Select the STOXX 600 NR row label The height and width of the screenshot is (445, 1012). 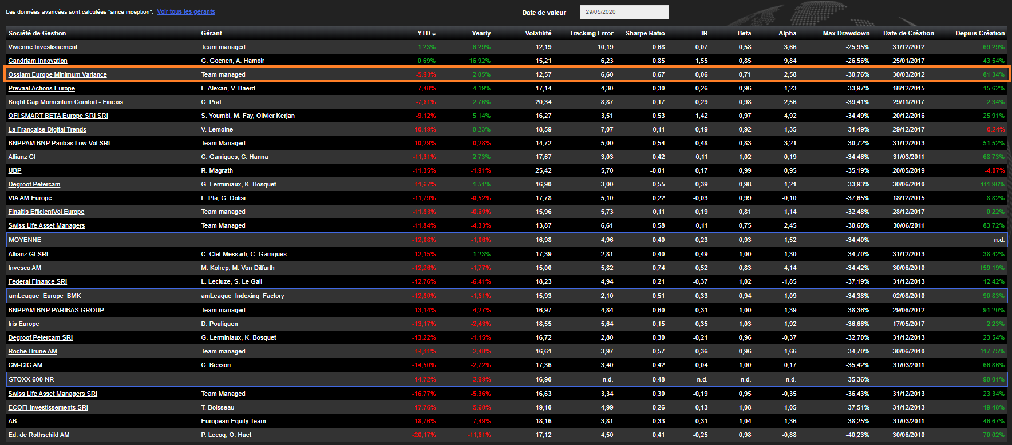pos(31,379)
